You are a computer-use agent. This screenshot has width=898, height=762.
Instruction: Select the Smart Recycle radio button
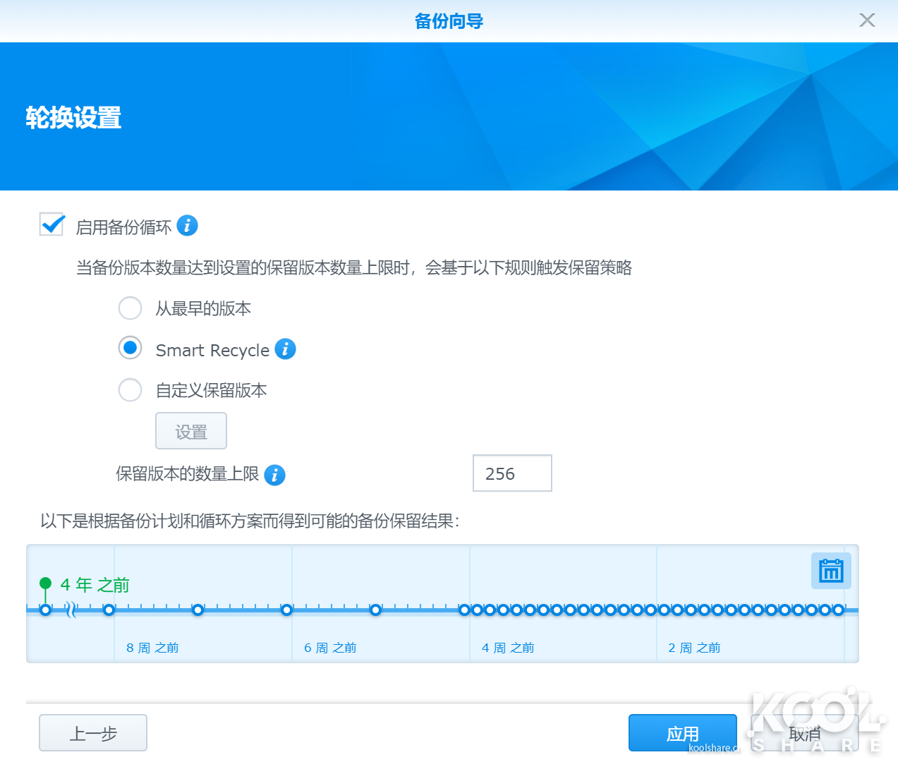click(x=130, y=348)
